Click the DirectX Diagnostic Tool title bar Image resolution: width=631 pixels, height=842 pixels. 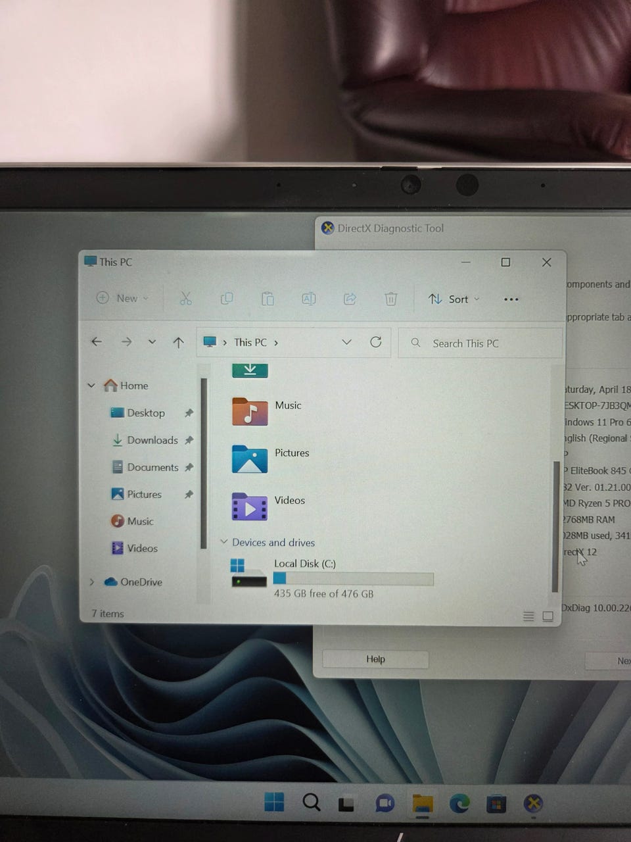pos(473,228)
